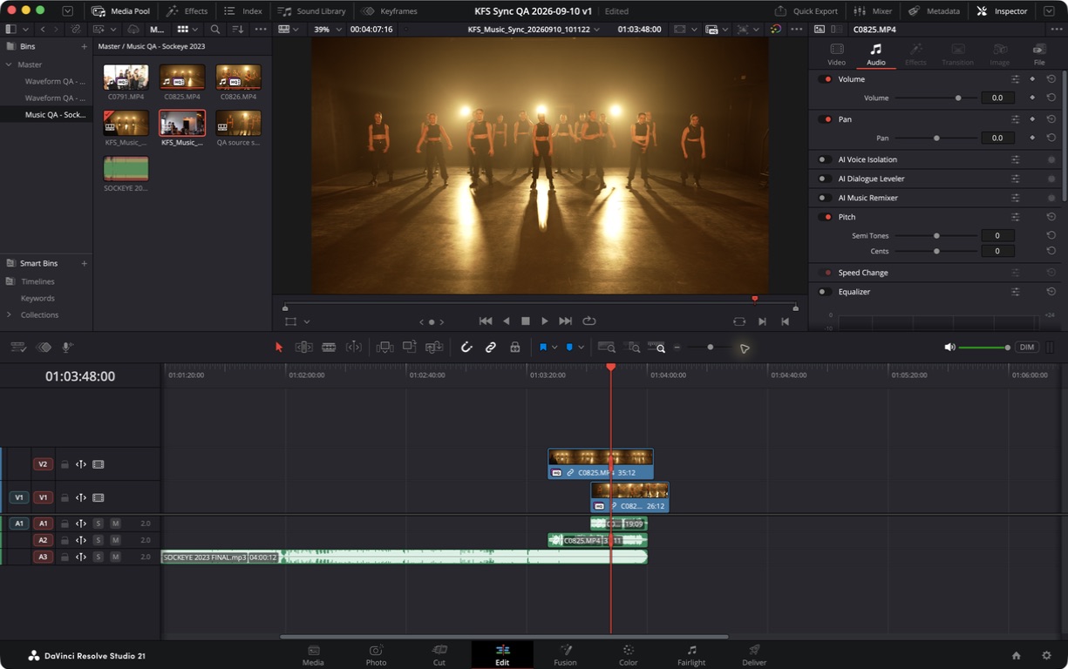Viewport: 1068px width, 669px height.
Task: Open the marker color dropdown arrow
Action: [x=581, y=348]
